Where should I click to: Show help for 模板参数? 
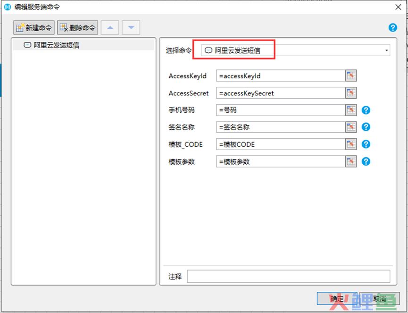tap(366, 161)
